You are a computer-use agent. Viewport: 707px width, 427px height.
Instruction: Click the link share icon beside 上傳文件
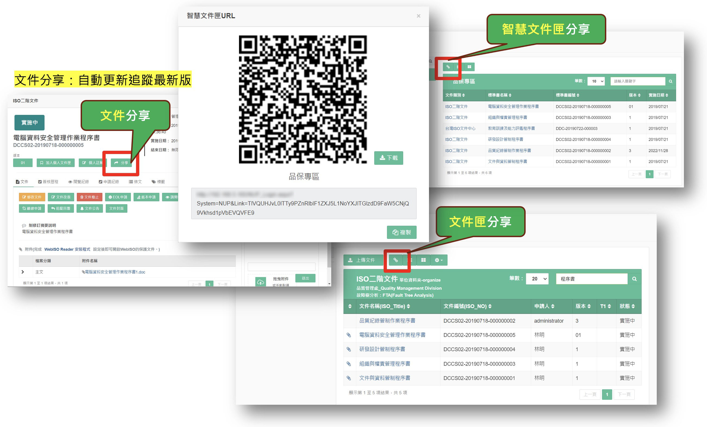395,260
